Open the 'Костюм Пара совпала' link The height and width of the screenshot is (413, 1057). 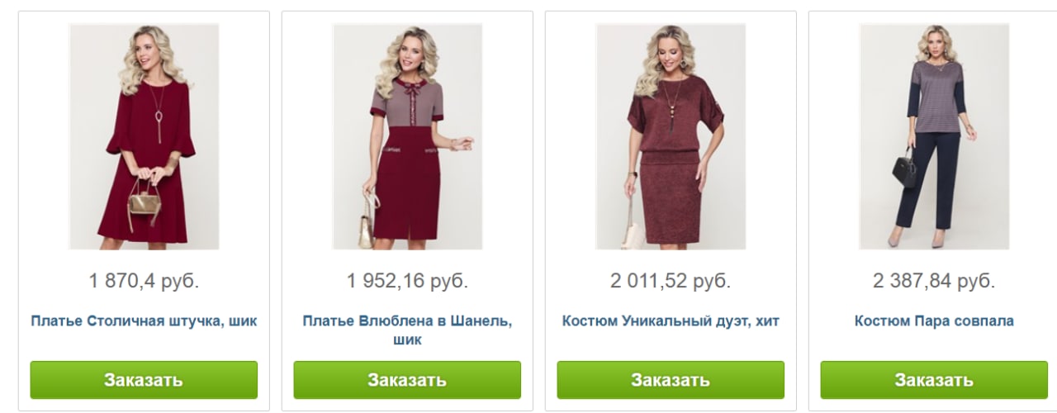[x=934, y=320]
